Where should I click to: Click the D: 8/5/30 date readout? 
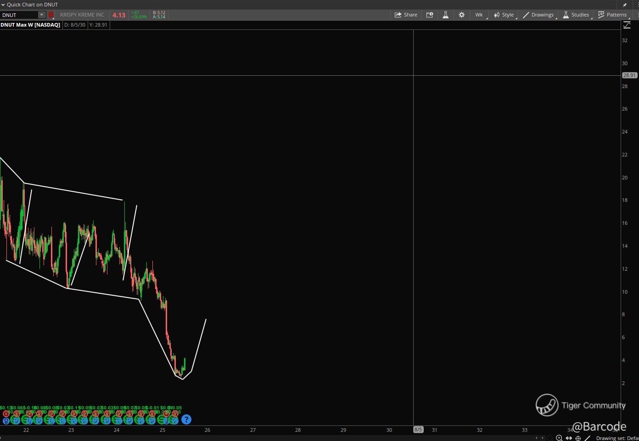[x=75, y=25]
